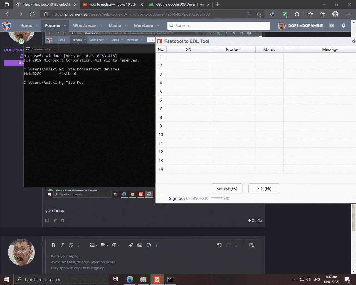The height and width of the screenshot is (285, 356).
Task: Add this page to favorites star icon
Action: 259,14
